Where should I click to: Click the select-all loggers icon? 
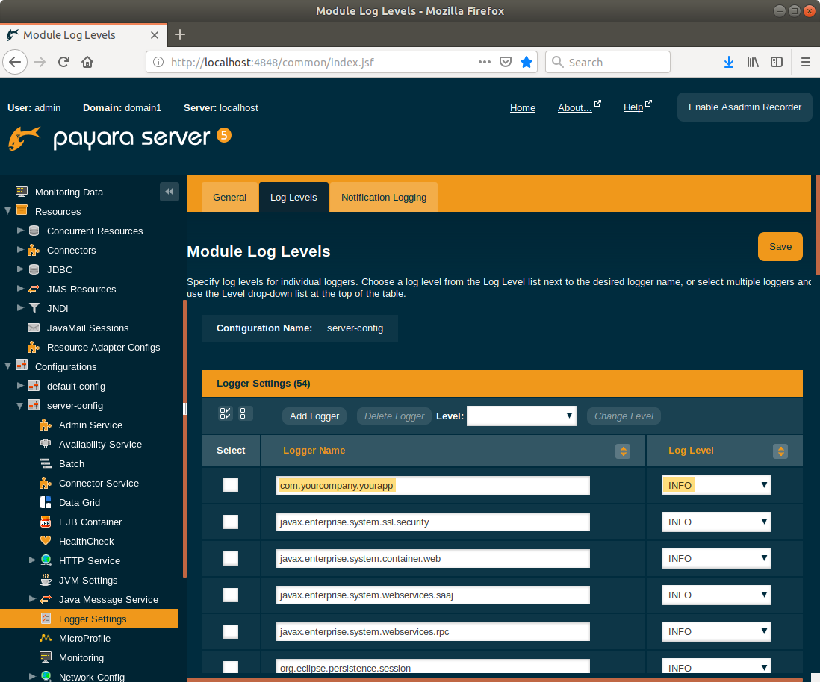click(225, 413)
